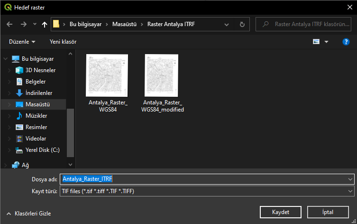
Task: Close the Hedef raster dialog
Action: [x=350, y=7]
